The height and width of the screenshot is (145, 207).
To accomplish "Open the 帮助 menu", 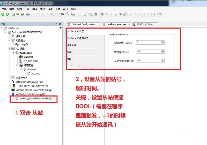I will click(x=73, y=9).
